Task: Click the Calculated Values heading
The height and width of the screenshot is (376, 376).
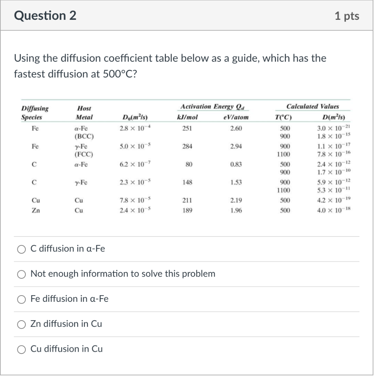Action: point(314,106)
